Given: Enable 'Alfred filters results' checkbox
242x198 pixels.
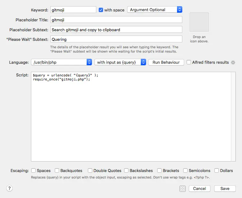Looking at the screenshot, I should (x=189, y=62).
